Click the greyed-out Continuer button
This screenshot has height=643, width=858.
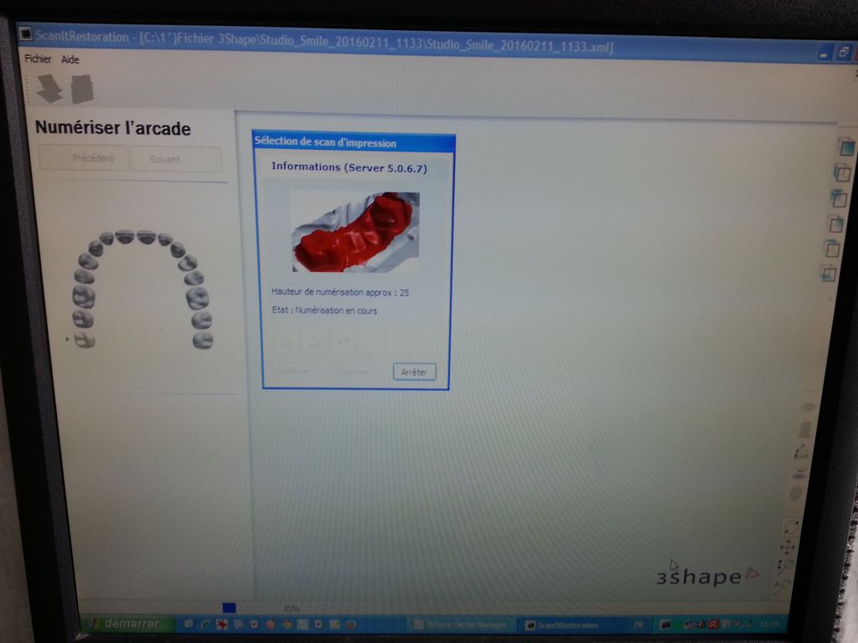point(294,371)
